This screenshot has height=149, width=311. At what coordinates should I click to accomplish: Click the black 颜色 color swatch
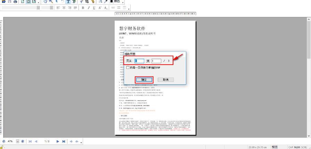click(x=111, y=1)
